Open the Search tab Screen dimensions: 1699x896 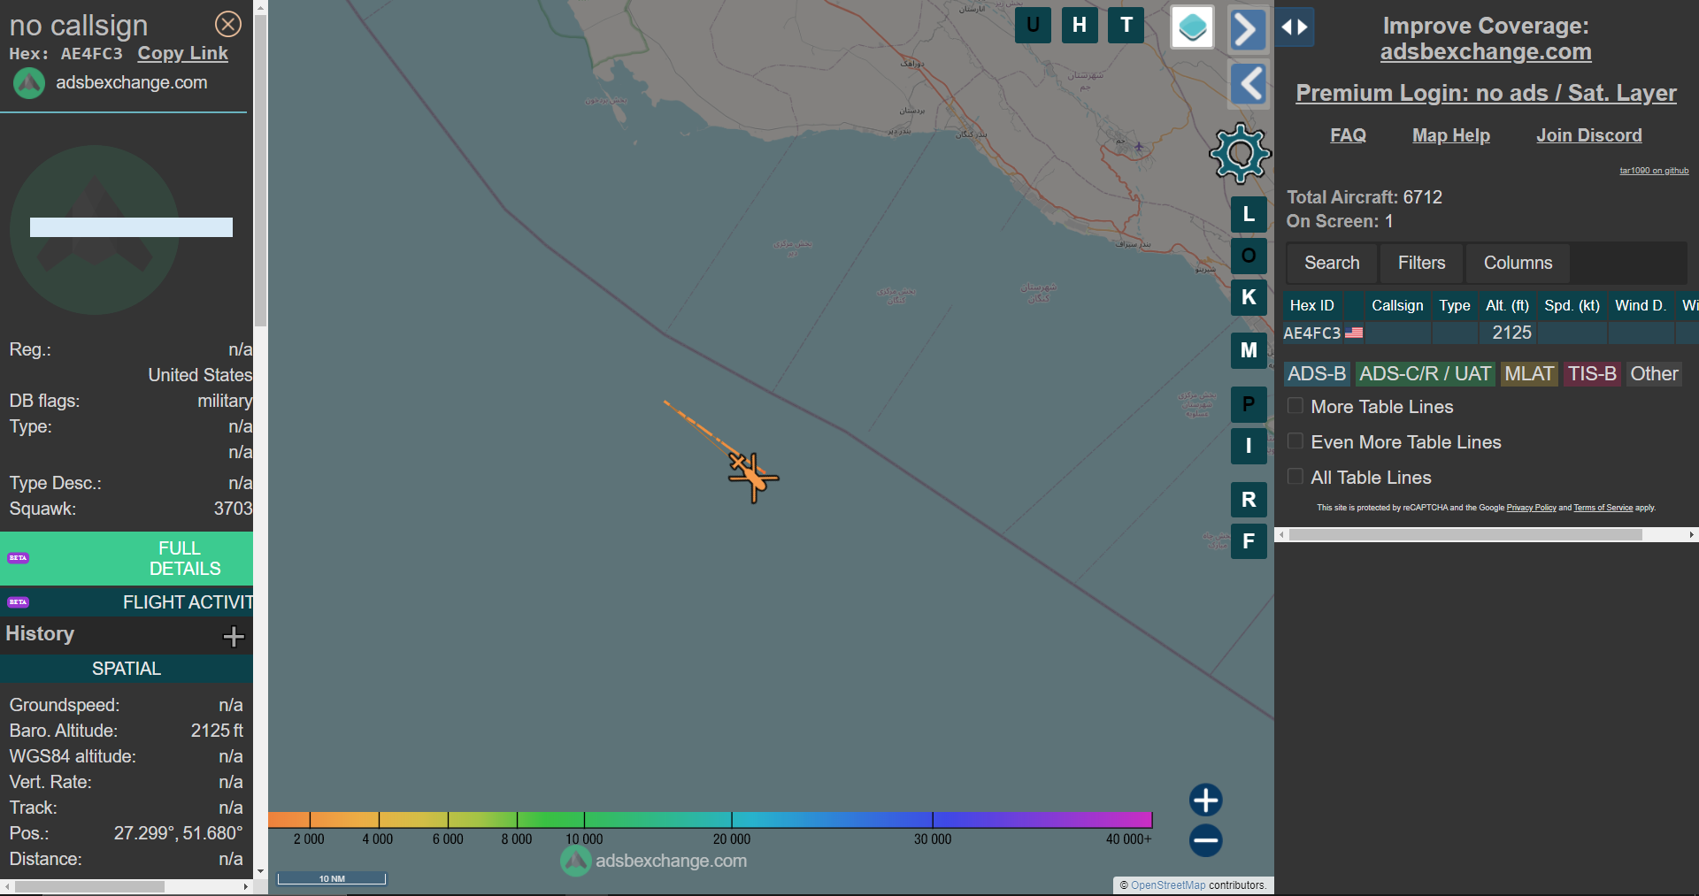coord(1332,263)
